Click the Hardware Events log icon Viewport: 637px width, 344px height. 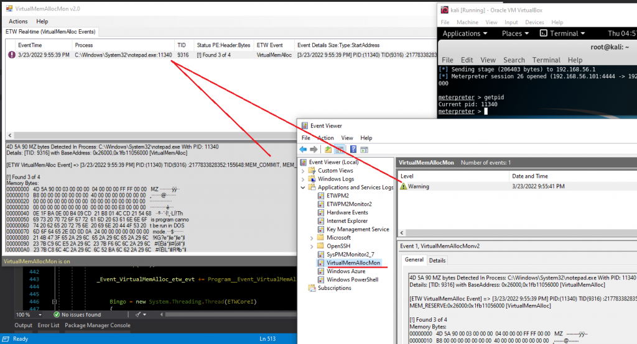click(321, 212)
